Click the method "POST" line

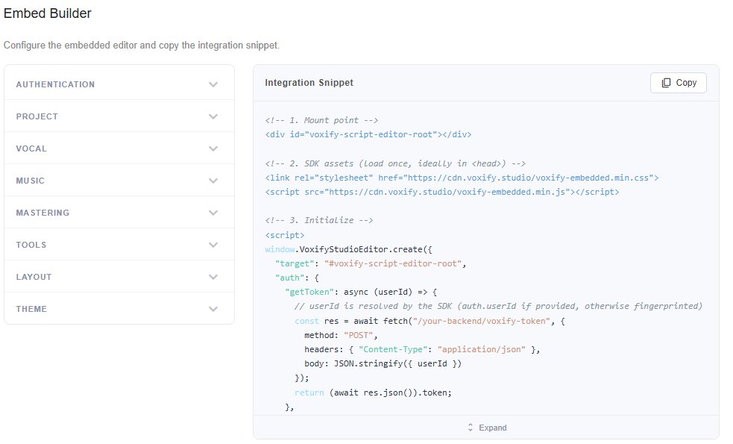[x=341, y=336]
